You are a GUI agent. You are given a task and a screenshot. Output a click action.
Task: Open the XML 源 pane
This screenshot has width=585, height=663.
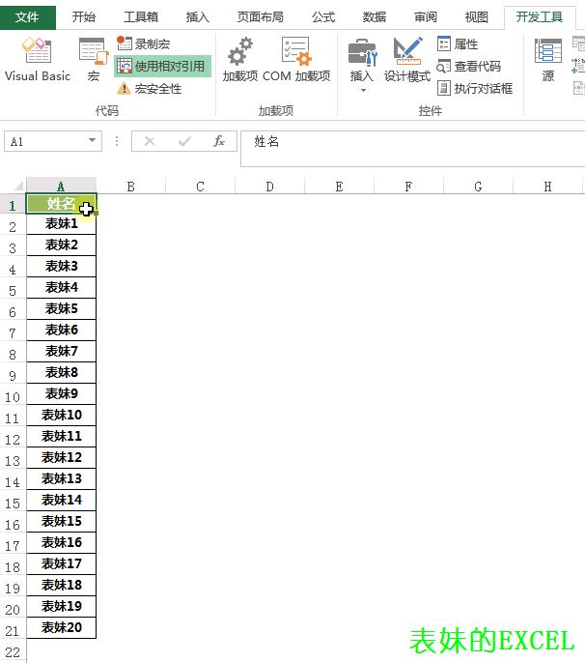[547, 60]
